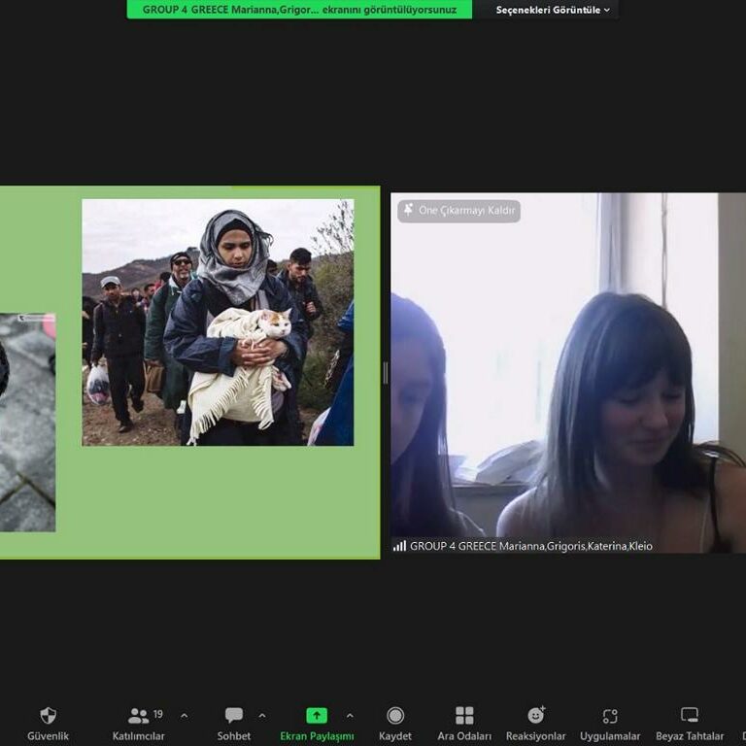Toggle recording with the Kaydet button
The image size is (746, 746).
coord(395,716)
